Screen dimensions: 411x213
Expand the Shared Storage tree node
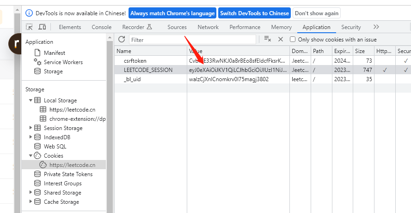click(x=31, y=192)
